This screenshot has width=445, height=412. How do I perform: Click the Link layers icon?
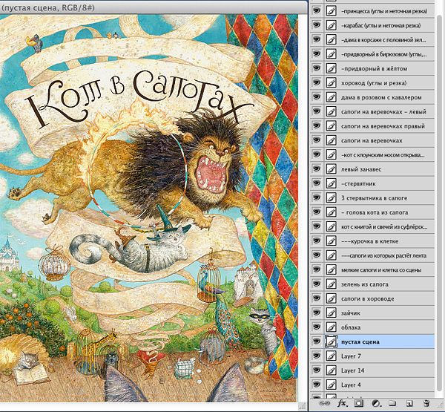[x=326, y=404]
